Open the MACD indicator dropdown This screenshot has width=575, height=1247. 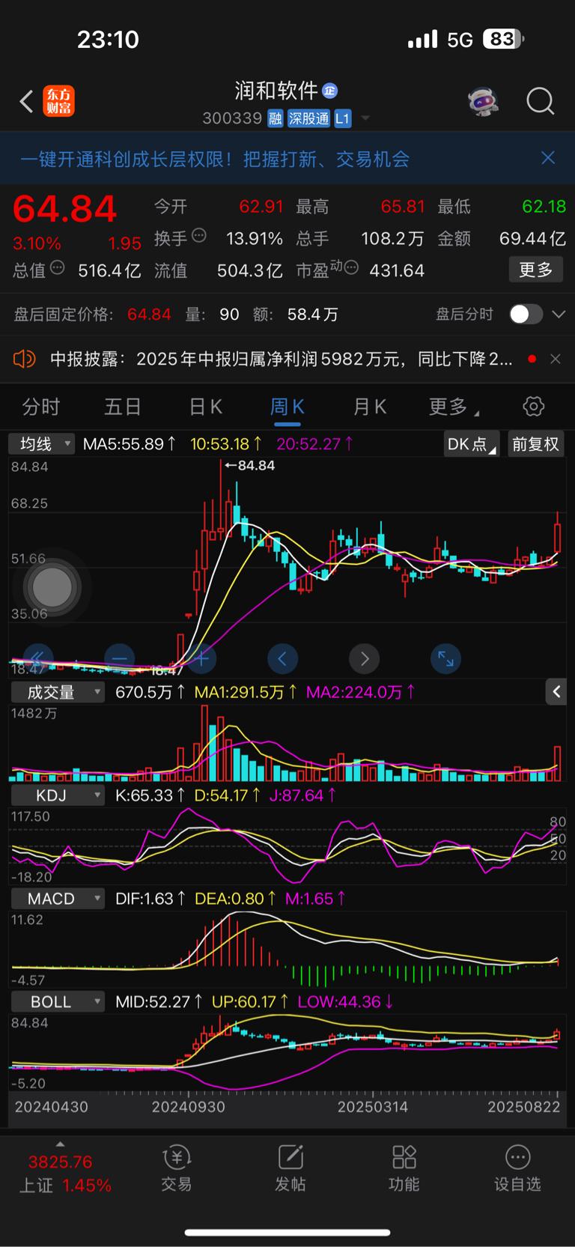(58, 899)
